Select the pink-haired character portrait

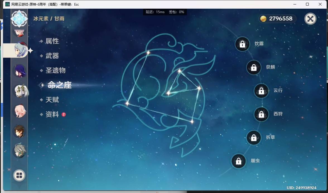(x=20, y=111)
